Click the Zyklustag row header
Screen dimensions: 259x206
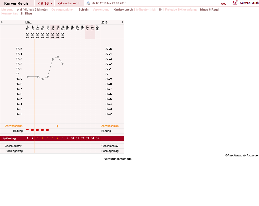[x=9, y=138]
